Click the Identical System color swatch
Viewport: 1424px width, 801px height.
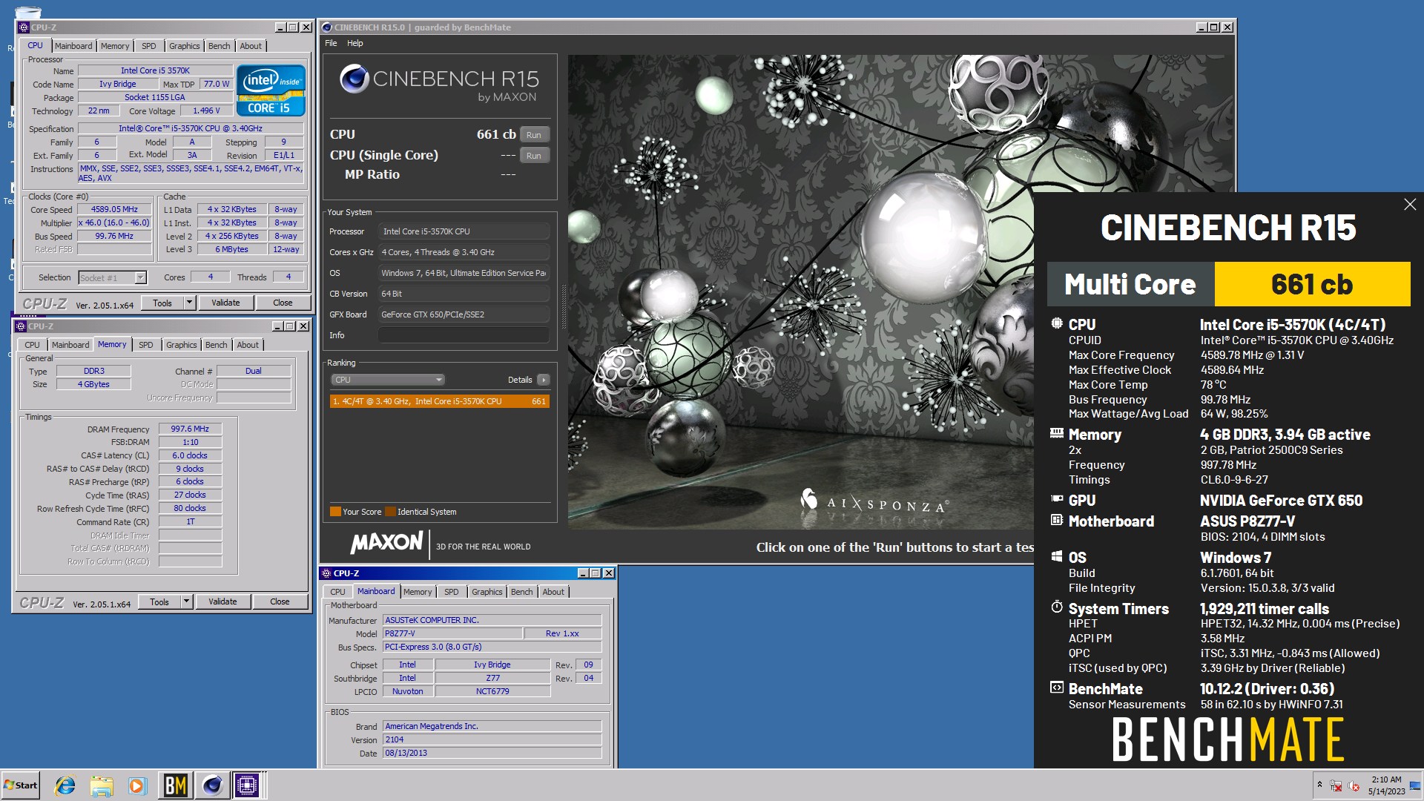390,512
